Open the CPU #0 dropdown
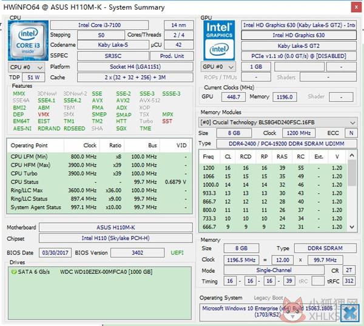 coord(26,67)
